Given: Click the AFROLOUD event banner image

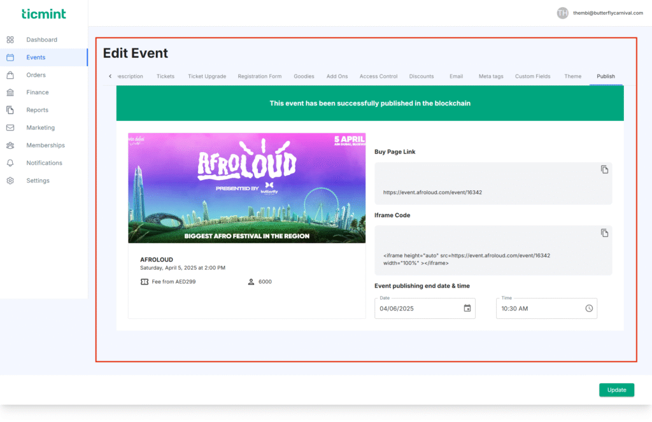Looking at the screenshot, I should click(247, 188).
